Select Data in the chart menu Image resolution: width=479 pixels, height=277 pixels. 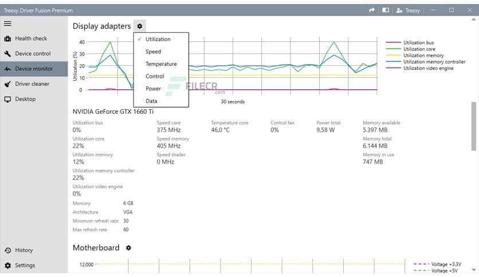click(x=161, y=101)
